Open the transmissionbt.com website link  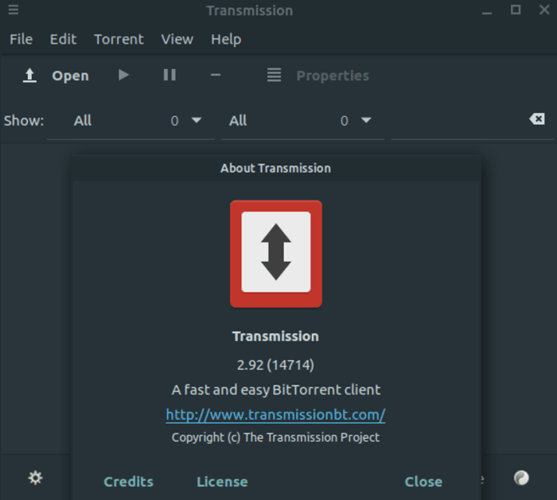pos(275,414)
